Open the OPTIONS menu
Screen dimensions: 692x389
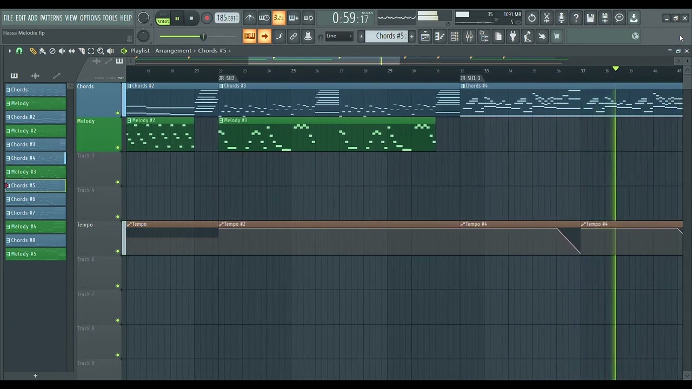tap(90, 18)
